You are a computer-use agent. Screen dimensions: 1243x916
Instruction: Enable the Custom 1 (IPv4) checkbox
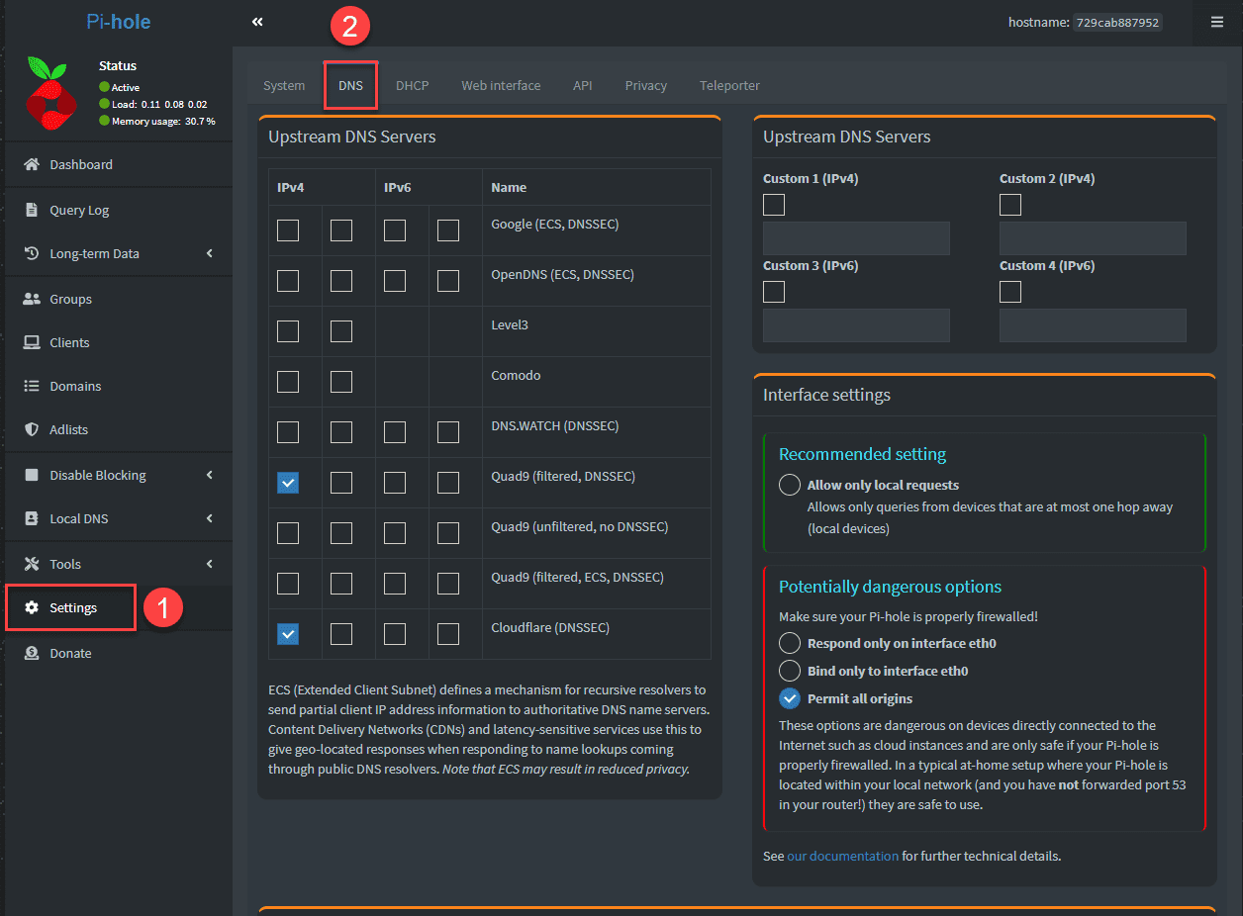[774, 205]
